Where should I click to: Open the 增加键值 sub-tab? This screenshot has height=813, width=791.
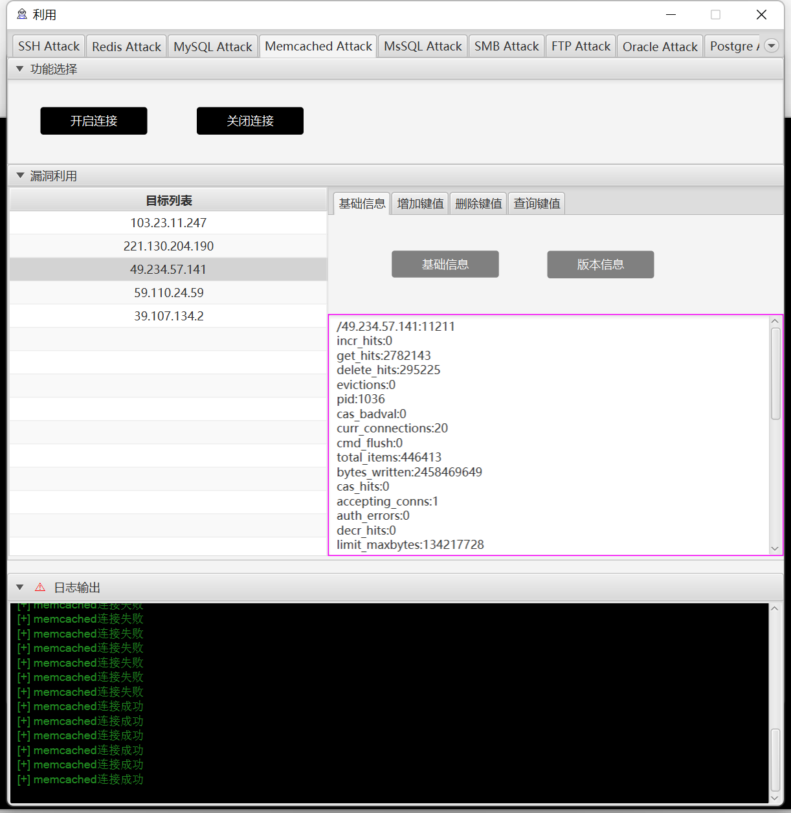coord(420,204)
